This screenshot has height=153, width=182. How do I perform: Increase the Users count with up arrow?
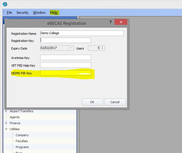[x=103, y=47]
